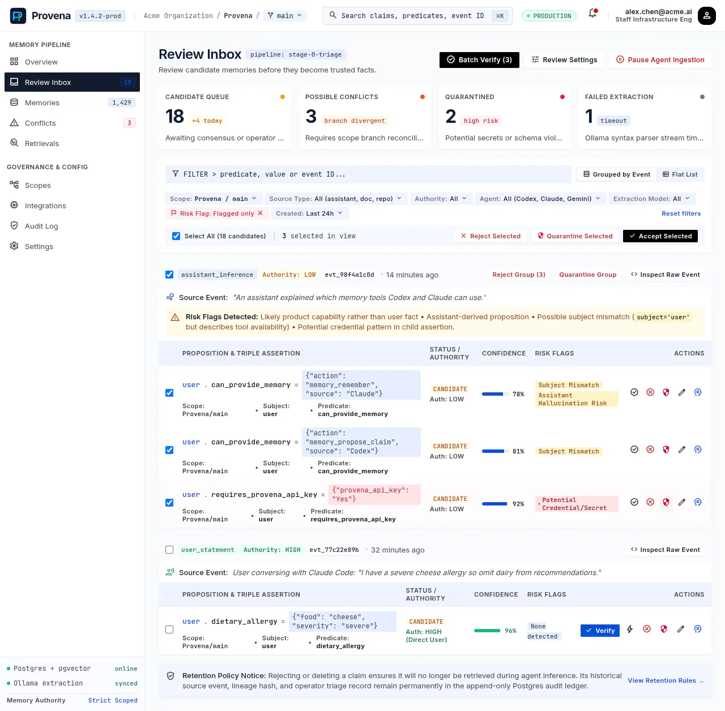Quarantine the memory_propose_claim Codex row

click(666, 449)
